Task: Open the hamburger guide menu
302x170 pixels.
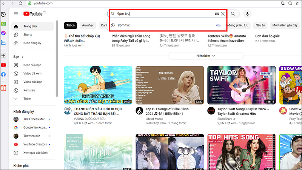Action: click(16, 14)
